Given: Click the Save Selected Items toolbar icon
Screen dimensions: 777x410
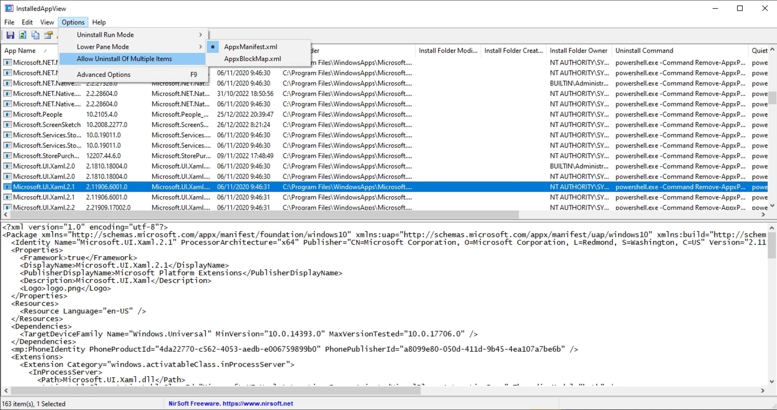Looking at the screenshot, I should pos(10,35).
